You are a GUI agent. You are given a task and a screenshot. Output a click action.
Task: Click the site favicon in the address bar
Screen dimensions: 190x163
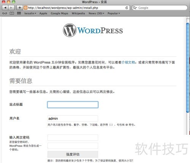[25, 8]
